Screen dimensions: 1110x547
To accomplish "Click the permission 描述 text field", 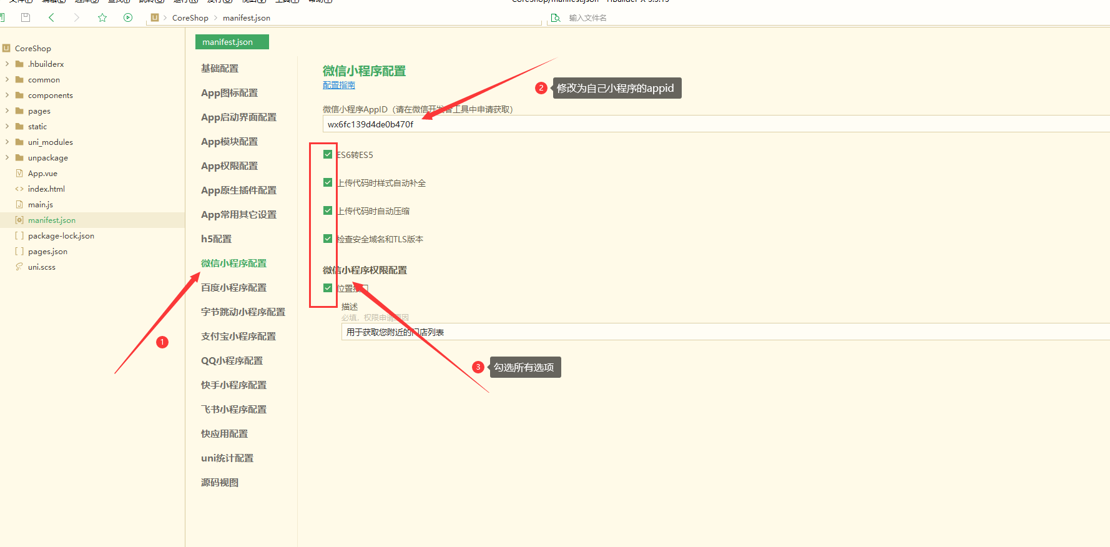I will point(725,332).
